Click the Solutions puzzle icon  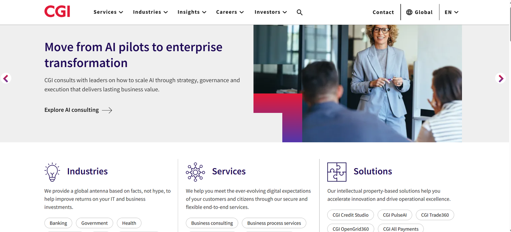(x=337, y=172)
